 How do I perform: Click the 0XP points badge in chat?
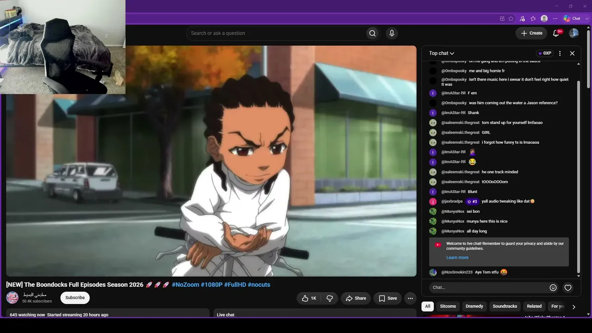pos(545,53)
